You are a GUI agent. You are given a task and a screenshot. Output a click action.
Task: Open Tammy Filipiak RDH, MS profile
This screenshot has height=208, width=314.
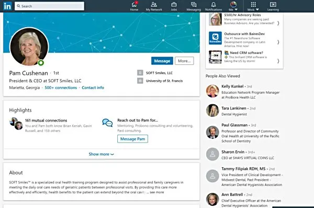click(243, 169)
